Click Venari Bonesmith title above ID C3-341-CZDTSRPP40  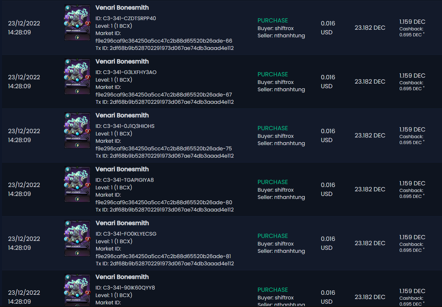[122, 8]
